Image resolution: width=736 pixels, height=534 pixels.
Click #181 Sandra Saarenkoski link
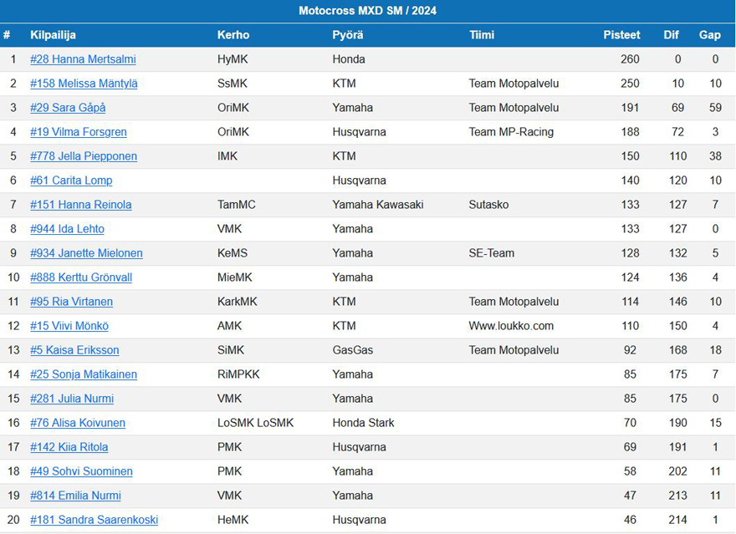[x=94, y=520]
